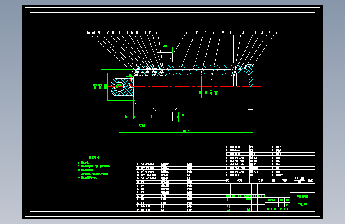The width and height of the screenshot is (345, 224).
Task: Select part balloon number 12
Action: [156, 33]
